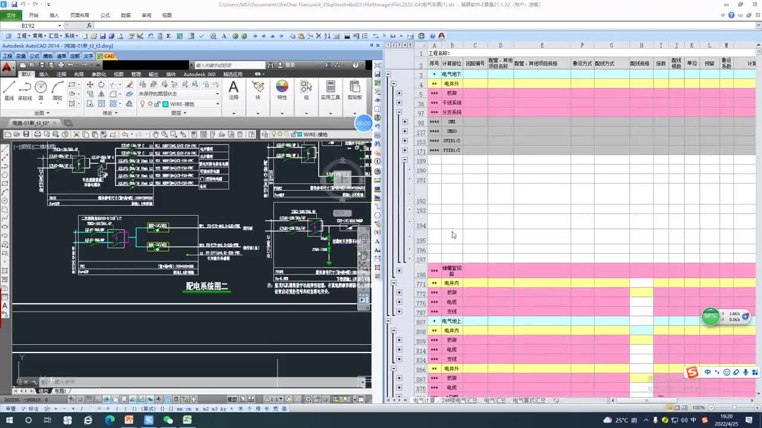Expand the 干线系统 outline group at row 36

(x=399, y=103)
